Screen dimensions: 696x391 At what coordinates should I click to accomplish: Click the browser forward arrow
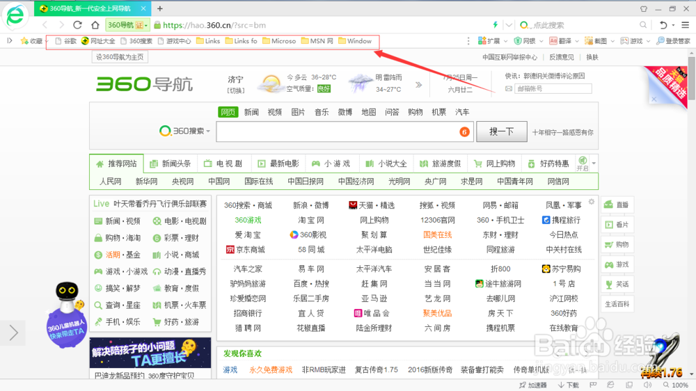point(61,25)
